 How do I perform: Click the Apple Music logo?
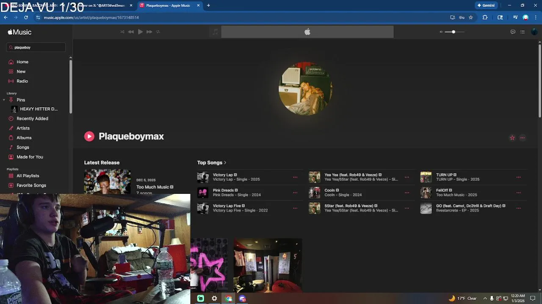[19, 32]
